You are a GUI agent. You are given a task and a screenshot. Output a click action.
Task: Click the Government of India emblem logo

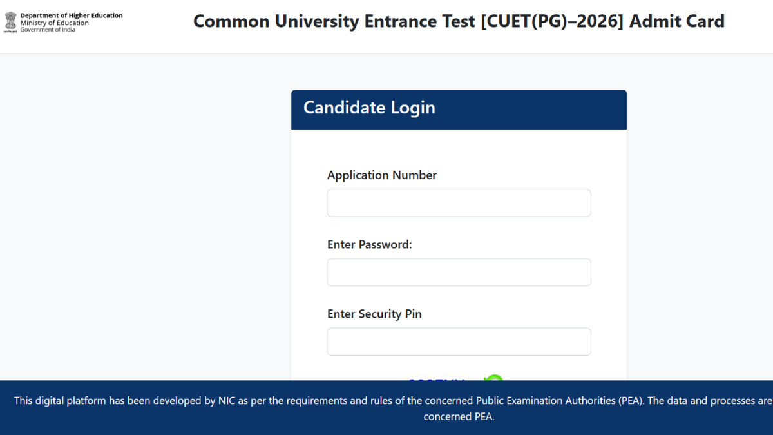click(10, 22)
